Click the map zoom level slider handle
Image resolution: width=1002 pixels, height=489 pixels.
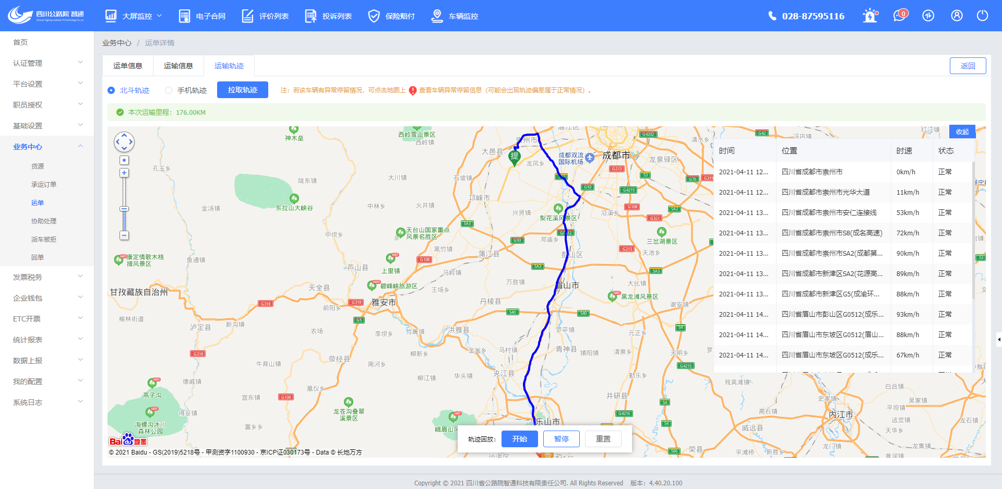[124, 209]
